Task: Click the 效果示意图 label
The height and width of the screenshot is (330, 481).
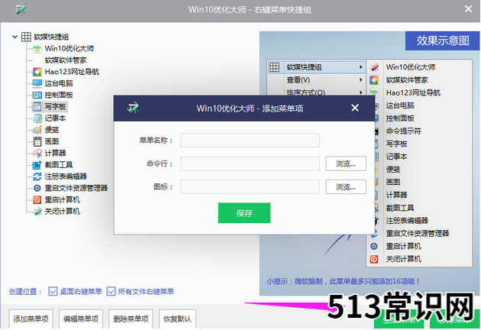Action: [x=443, y=40]
